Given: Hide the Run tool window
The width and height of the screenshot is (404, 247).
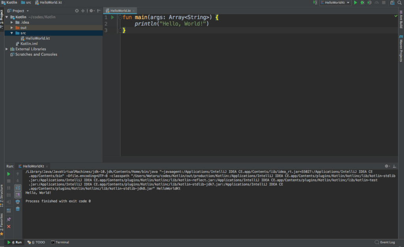Looking at the screenshot, I should click(x=395, y=166).
